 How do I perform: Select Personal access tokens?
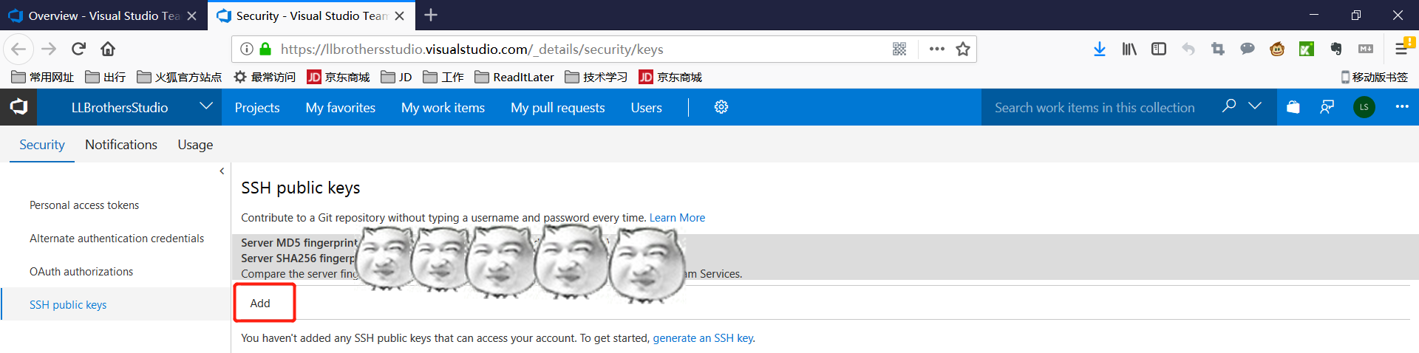[x=84, y=205]
